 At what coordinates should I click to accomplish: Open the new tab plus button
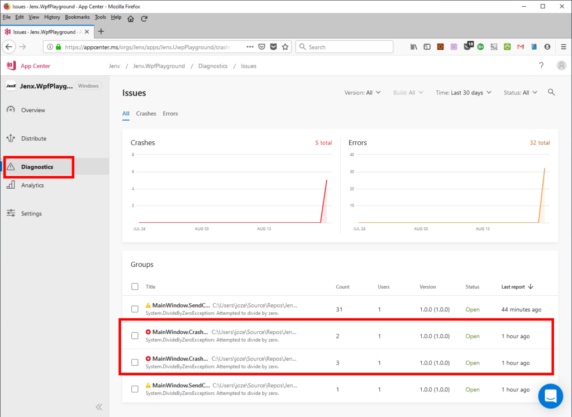click(x=101, y=31)
